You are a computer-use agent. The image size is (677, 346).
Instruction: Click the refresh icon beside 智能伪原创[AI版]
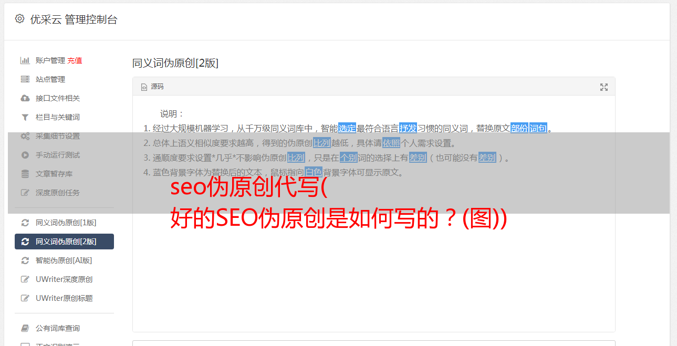[25, 260]
